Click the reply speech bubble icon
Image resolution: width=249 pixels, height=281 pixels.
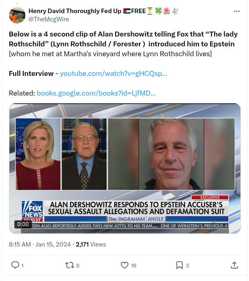pos(15,265)
